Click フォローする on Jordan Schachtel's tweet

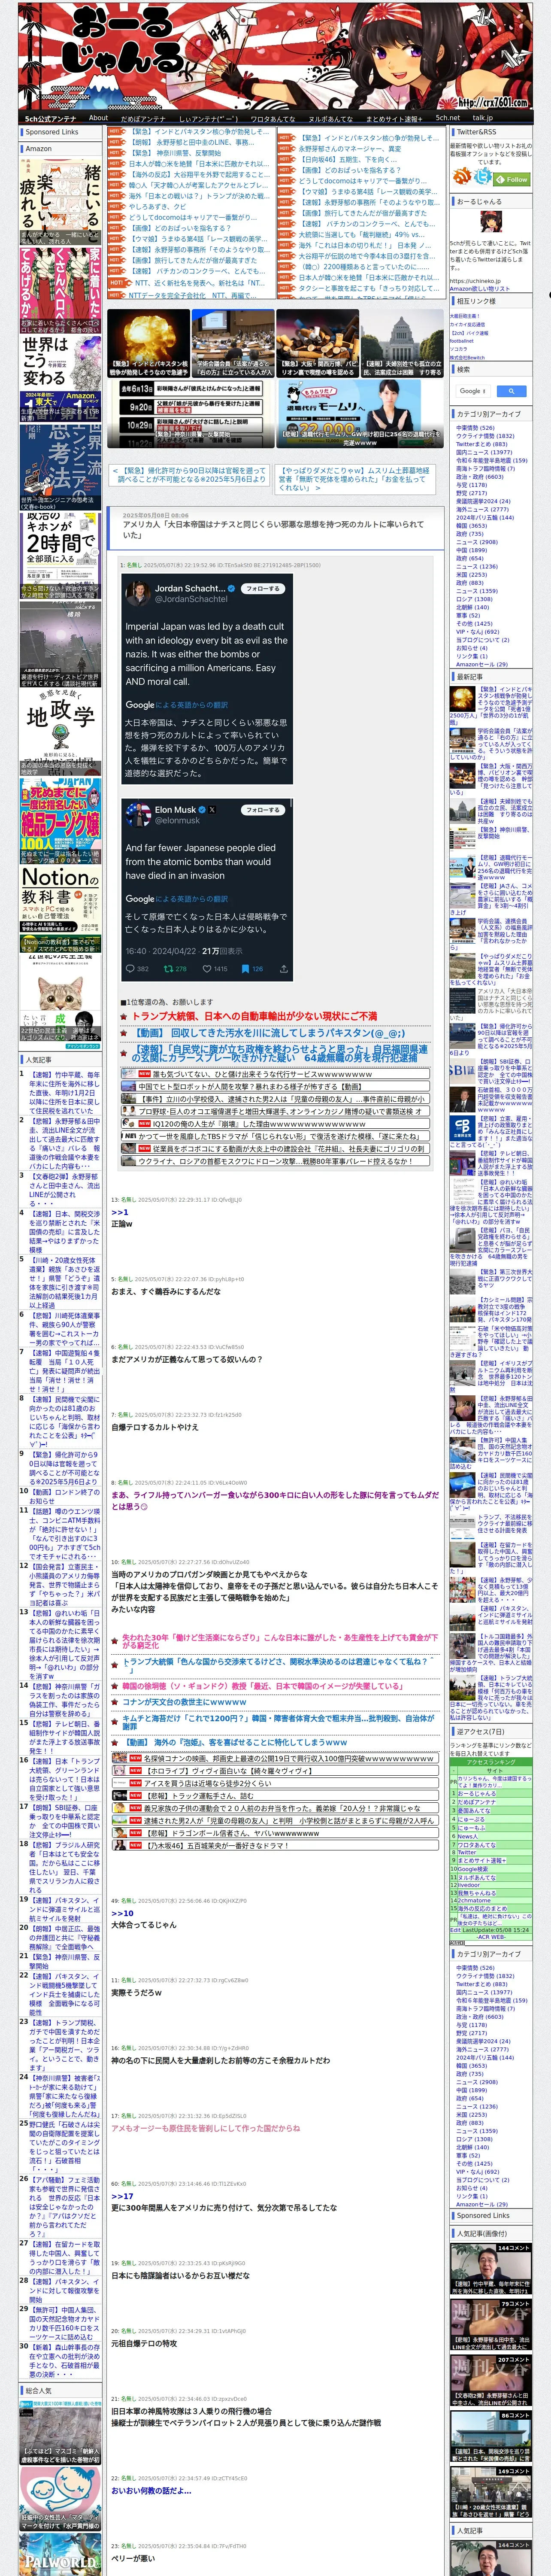pyautogui.click(x=263, y=588)
